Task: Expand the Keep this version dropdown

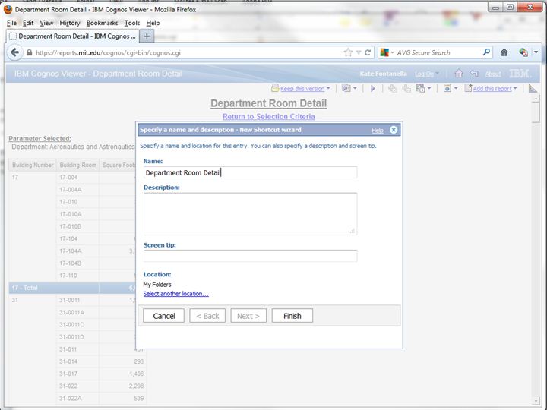Action: coord(328,89)
